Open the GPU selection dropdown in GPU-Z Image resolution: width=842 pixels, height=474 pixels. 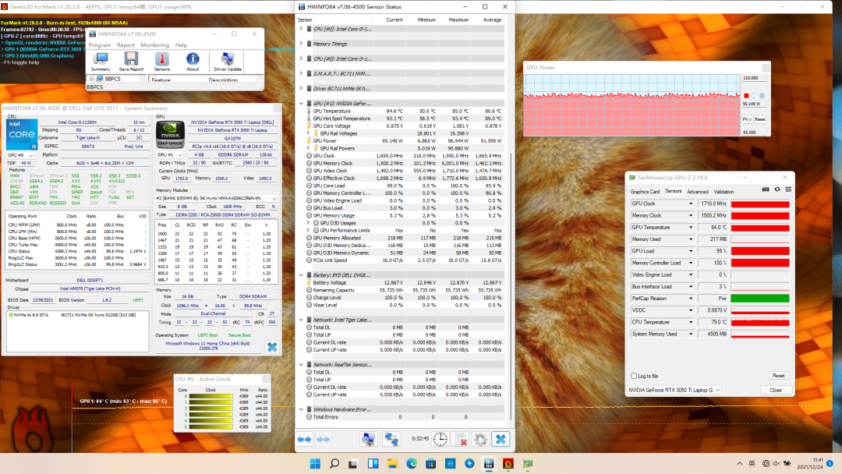click(674, 390)
